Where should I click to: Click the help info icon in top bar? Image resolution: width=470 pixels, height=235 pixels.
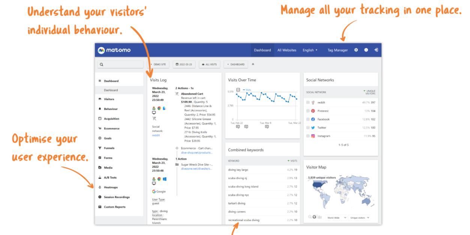tap(366, 50)
